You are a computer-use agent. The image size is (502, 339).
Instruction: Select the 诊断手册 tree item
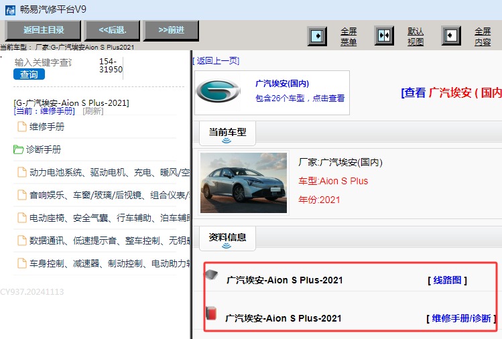tap(43, 149)
